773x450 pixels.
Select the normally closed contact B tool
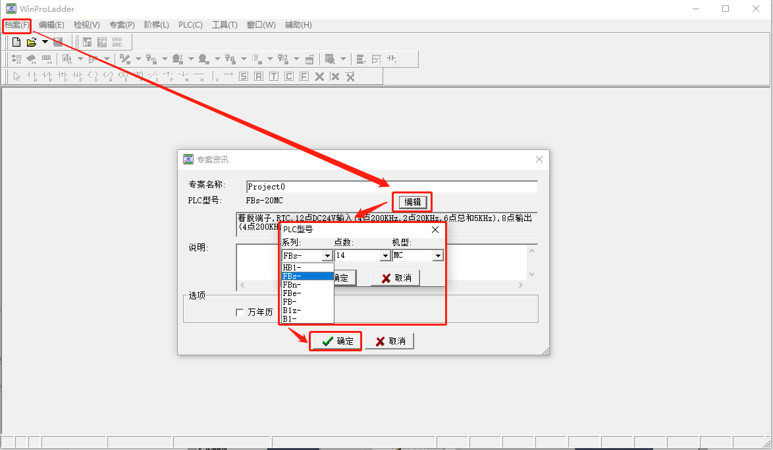pyautogui.click(x=47, y=76)
